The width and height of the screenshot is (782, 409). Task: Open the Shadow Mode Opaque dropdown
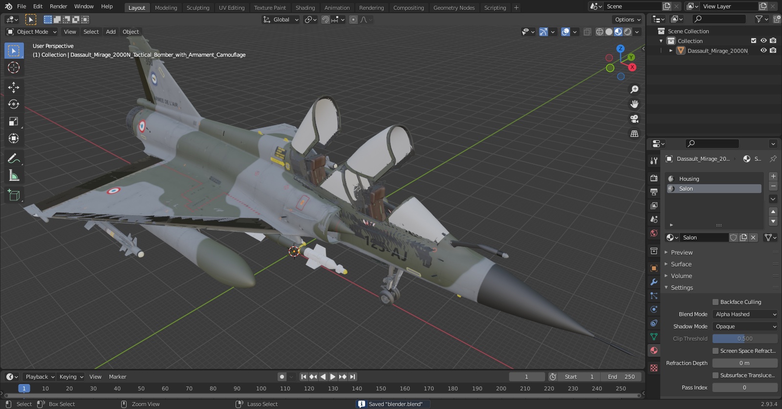point(745,326)
